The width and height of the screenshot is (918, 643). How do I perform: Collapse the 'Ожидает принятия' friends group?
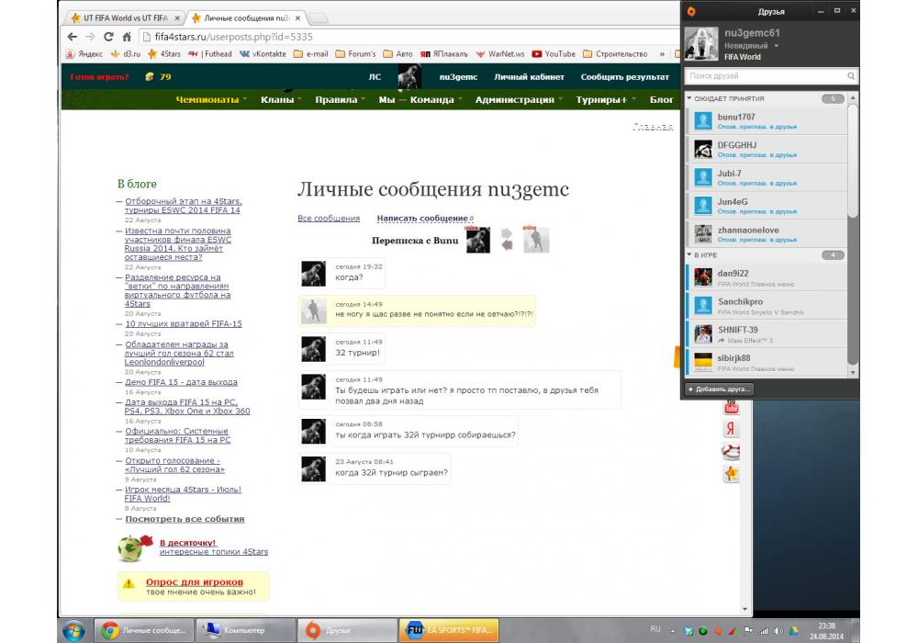pyautogui.click(x=689, y=98)
